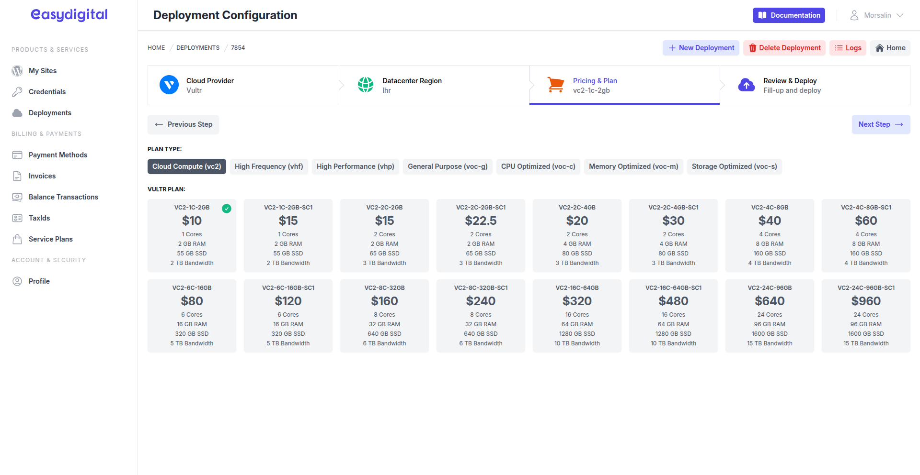View Payment Methods
920x475 pixels.
(57, 155)
